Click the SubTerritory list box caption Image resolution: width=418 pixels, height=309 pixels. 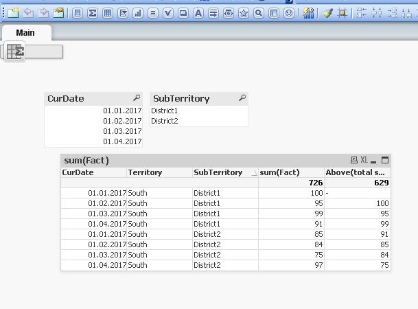181,98
